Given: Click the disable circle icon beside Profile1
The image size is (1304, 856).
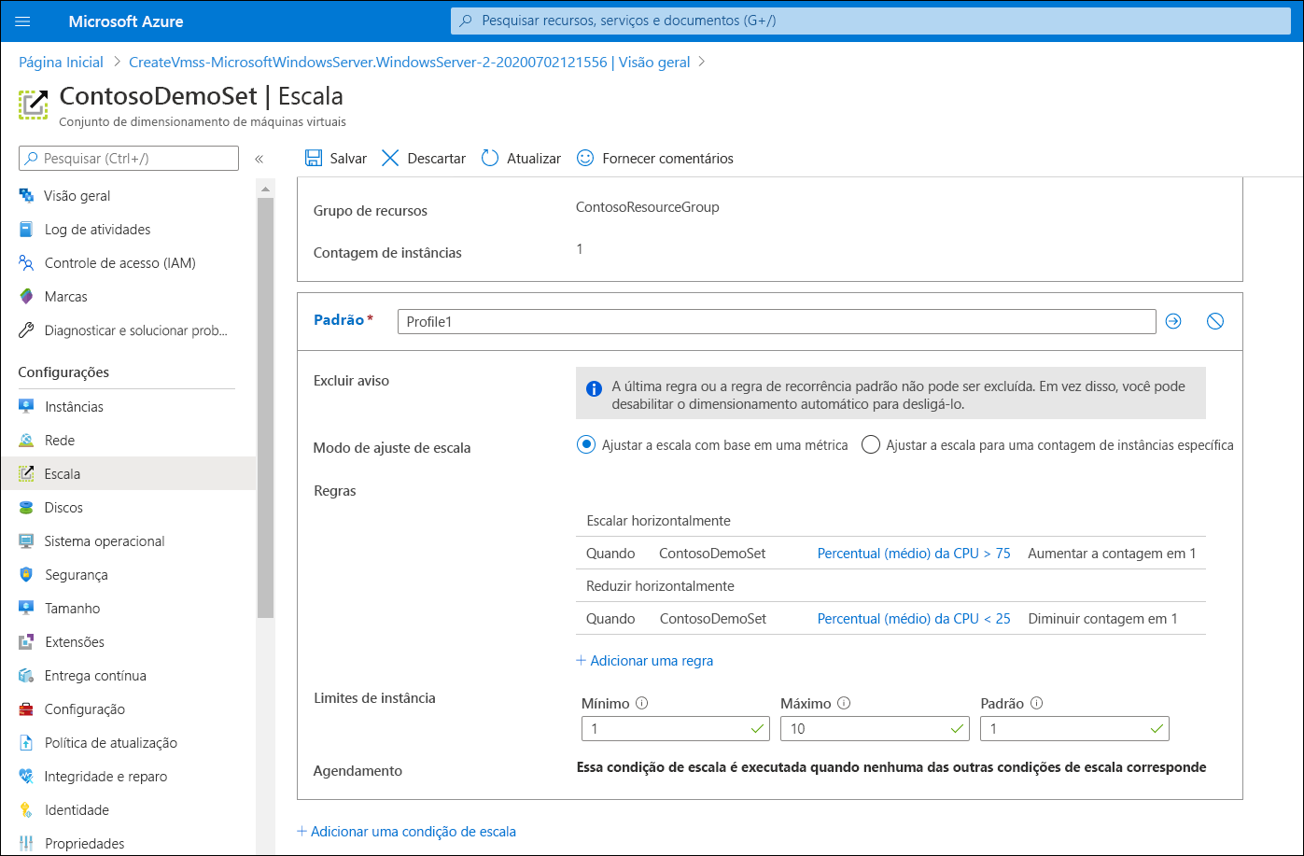Looking at the screenshot, I should 1214,321.
